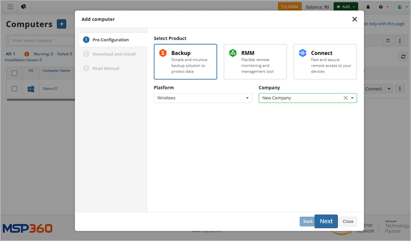Expand the Company dropdown
The width and height of the screenshot is (411, 241).
point(352,98)
